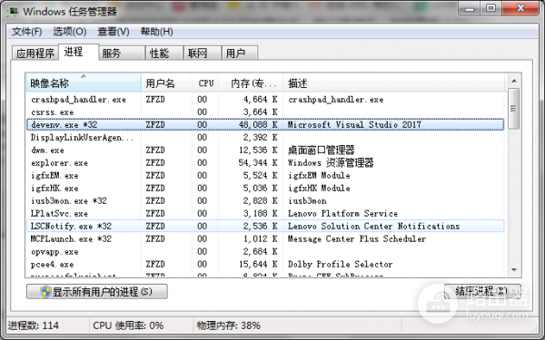545x340 pixels.
Task: Sort by 映像名称 column header
Action: point(84,83)
